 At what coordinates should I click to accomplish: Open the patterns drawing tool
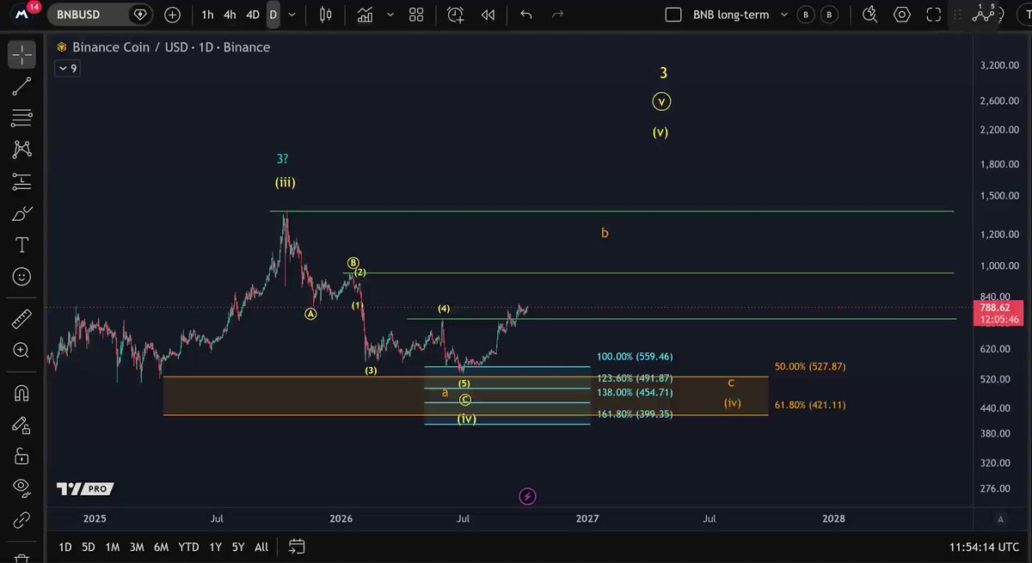(x=21, y=150)
